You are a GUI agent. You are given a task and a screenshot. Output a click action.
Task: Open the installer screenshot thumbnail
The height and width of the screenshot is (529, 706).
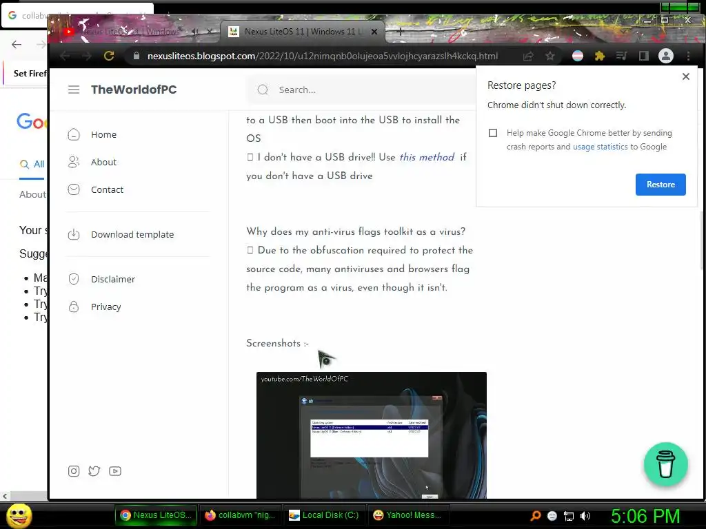click(372, 435)
